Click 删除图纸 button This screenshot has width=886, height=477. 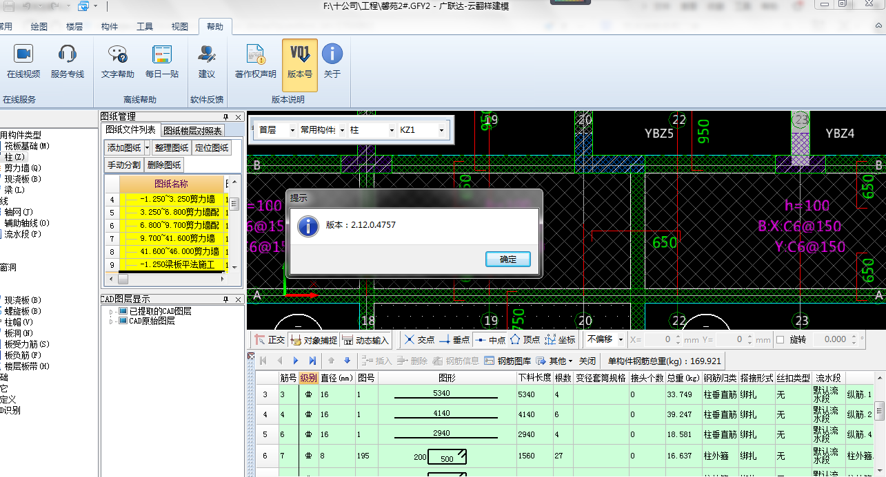pyautogui.click(x=165, y=165)
